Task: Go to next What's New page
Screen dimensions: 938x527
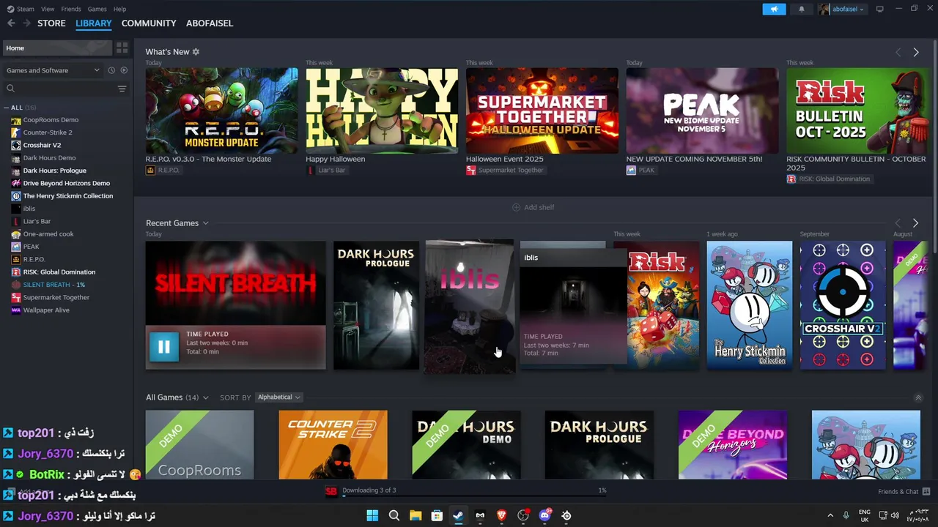Action: pyautogui.click(x=915, y=52)
